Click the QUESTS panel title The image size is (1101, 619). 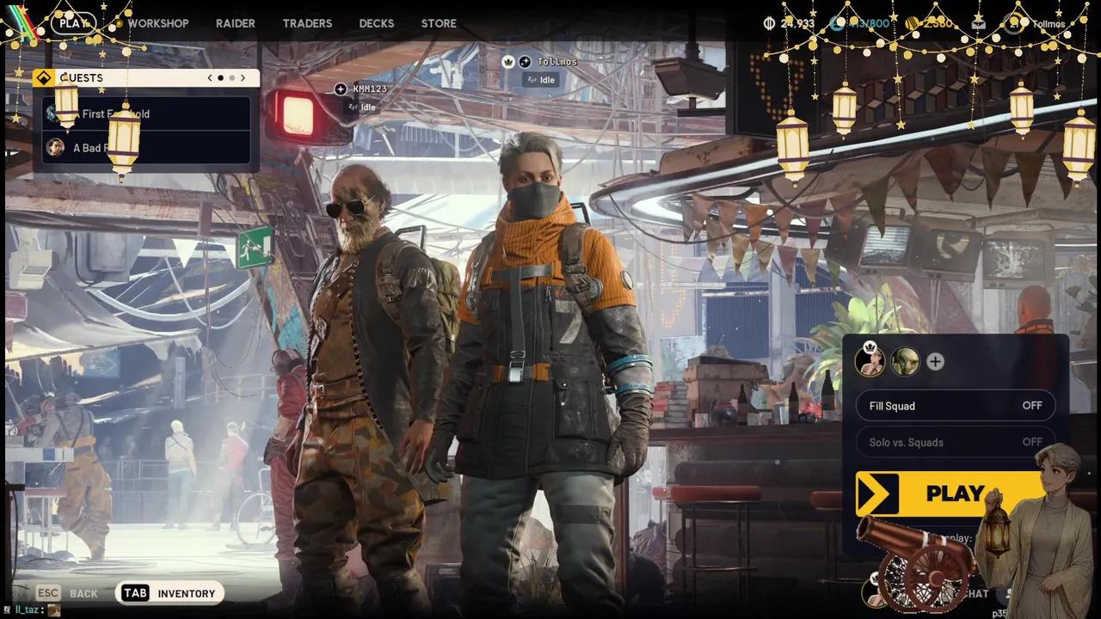coord(82,77)
